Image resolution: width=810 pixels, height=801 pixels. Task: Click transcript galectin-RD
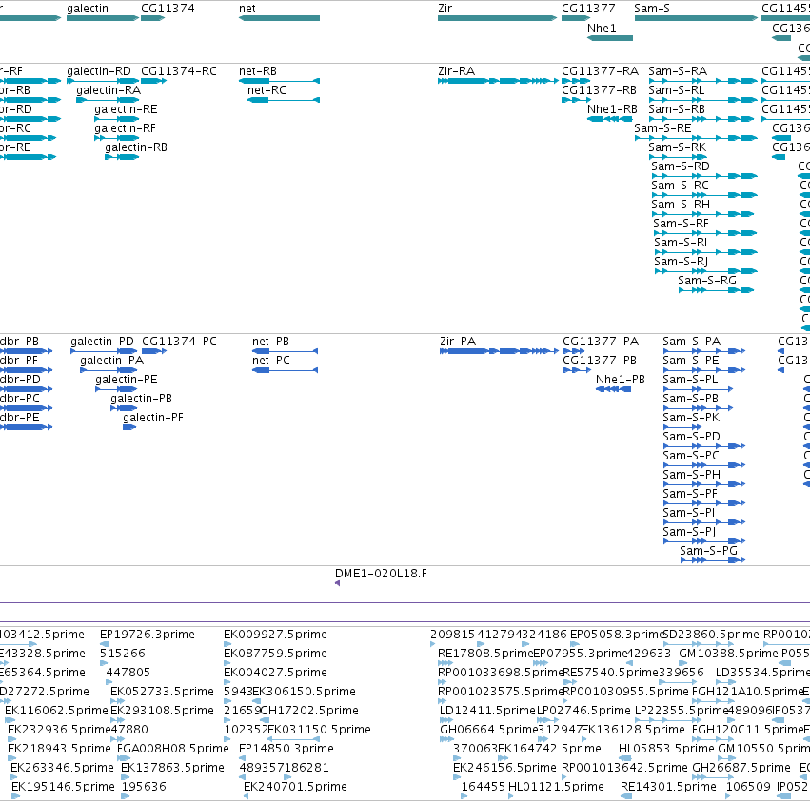(x=103, y=81)
